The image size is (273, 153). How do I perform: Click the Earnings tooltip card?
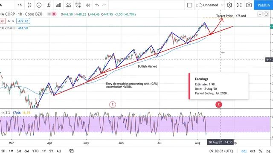tap(218, 86)
